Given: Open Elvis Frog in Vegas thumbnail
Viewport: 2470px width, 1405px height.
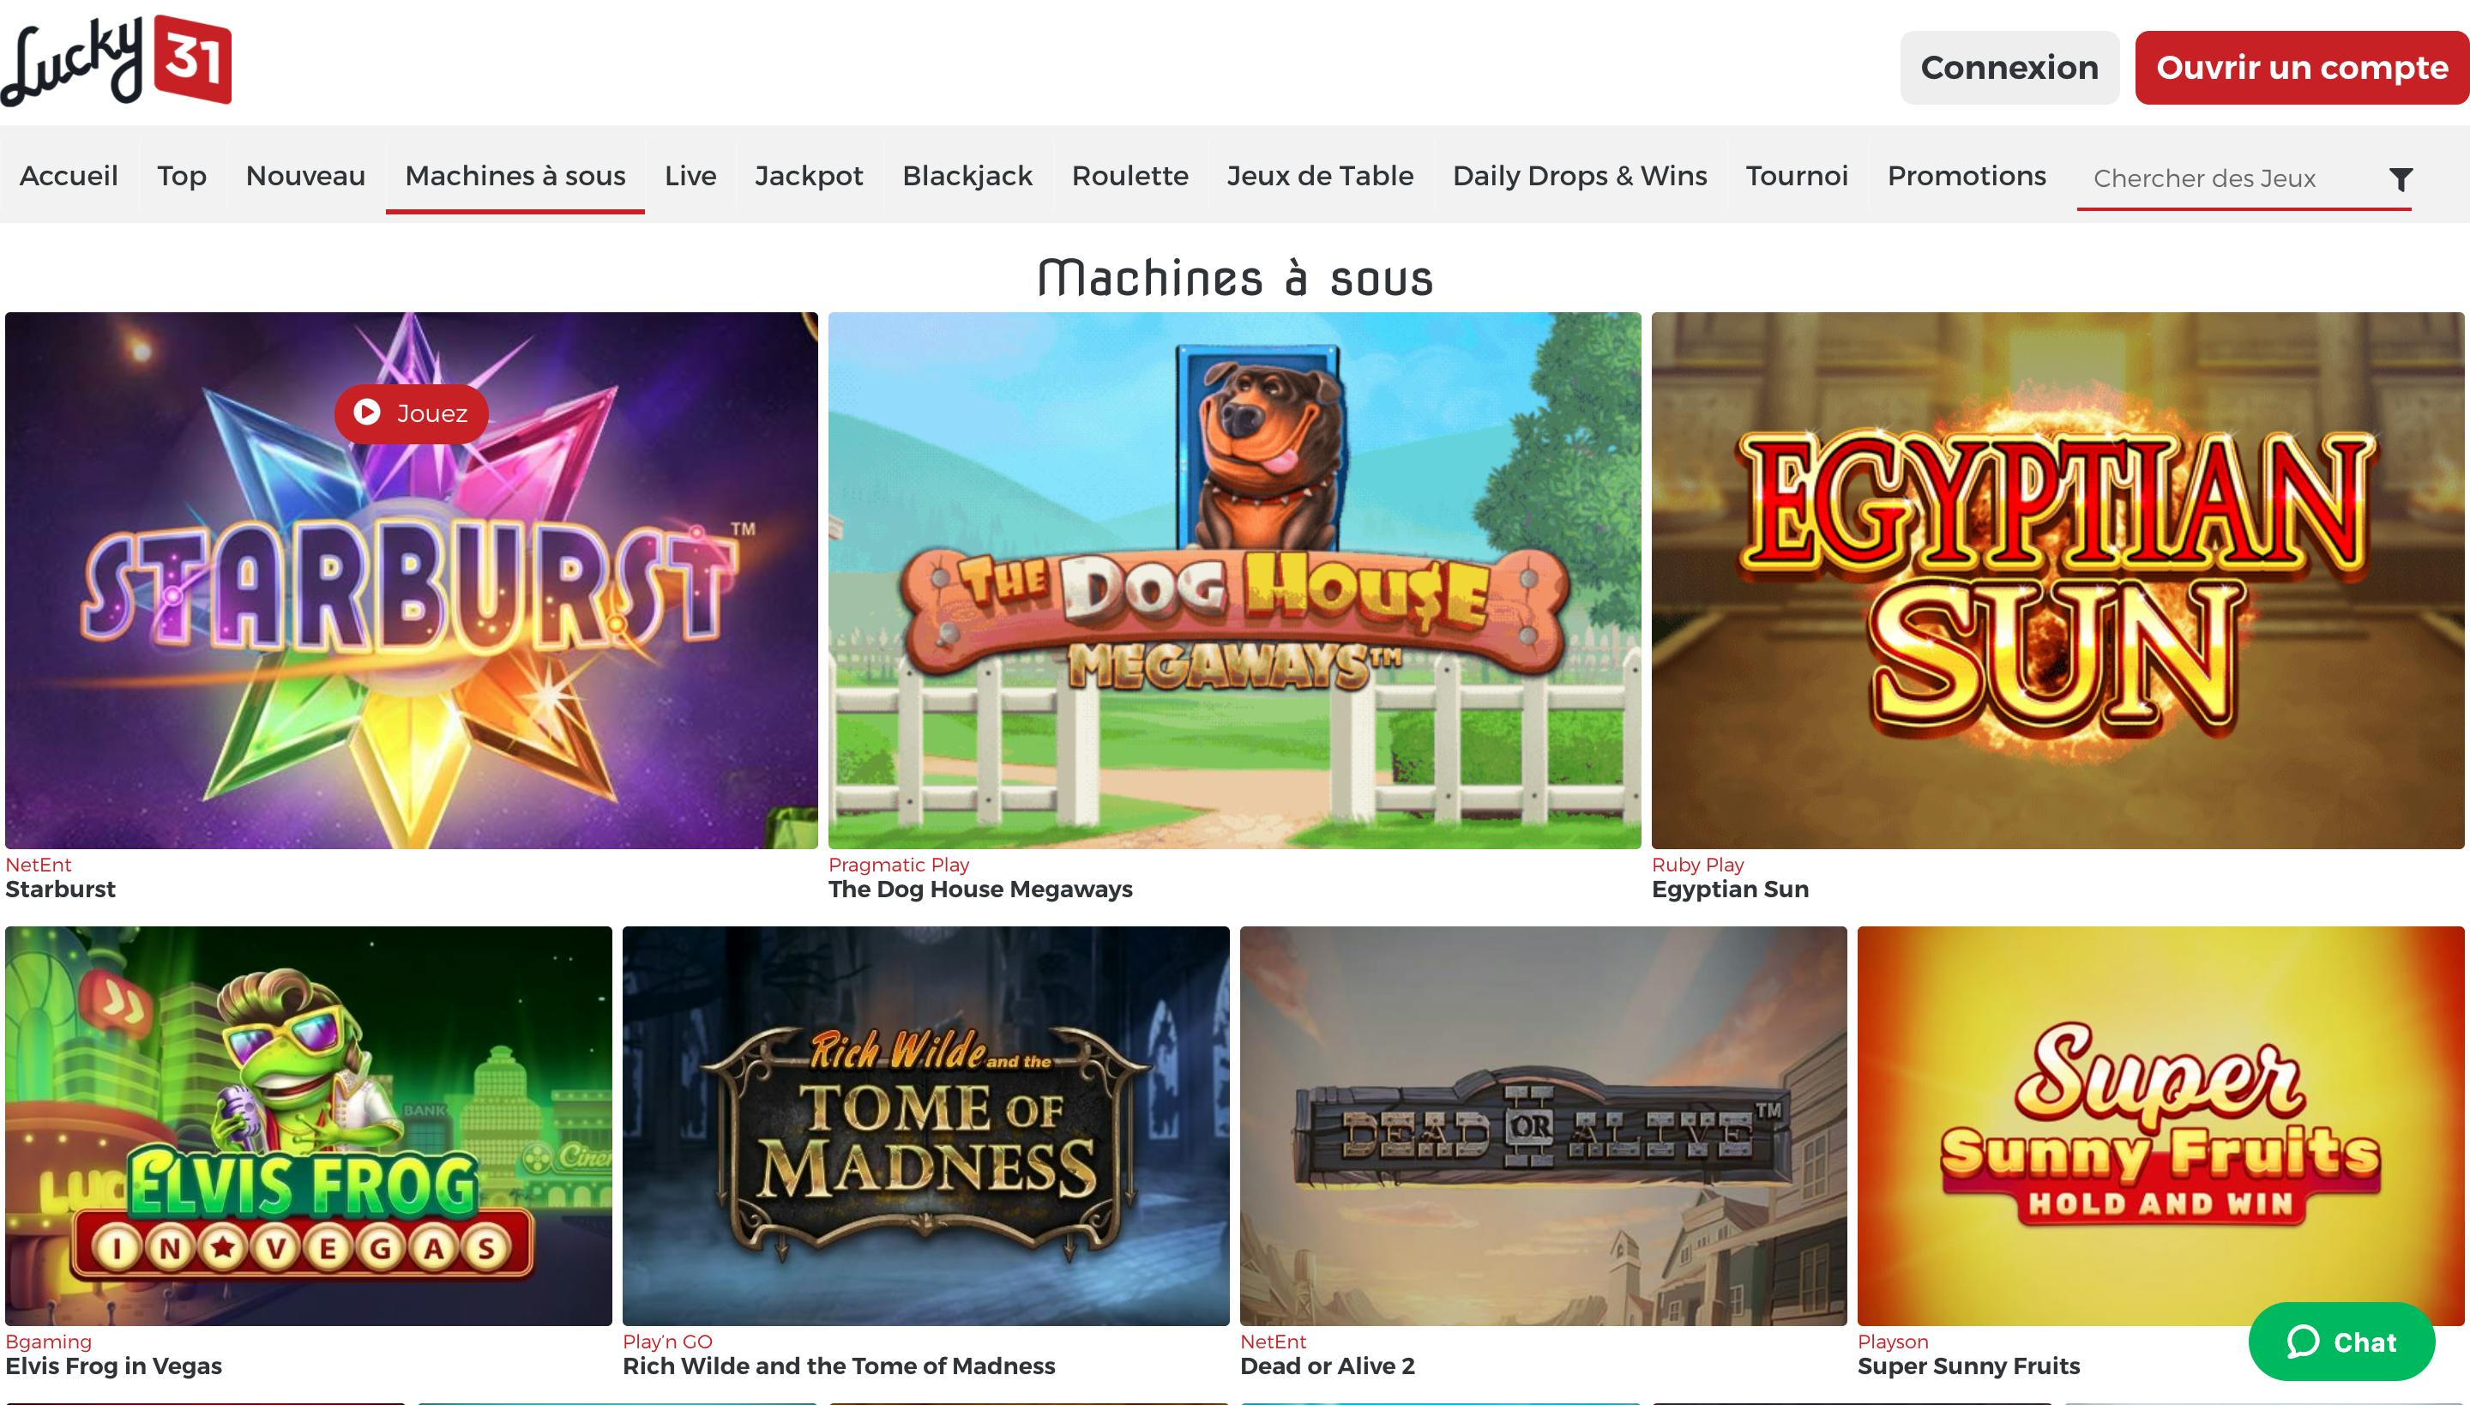Looking at the screenshot, I should (x=309, y=1125).
